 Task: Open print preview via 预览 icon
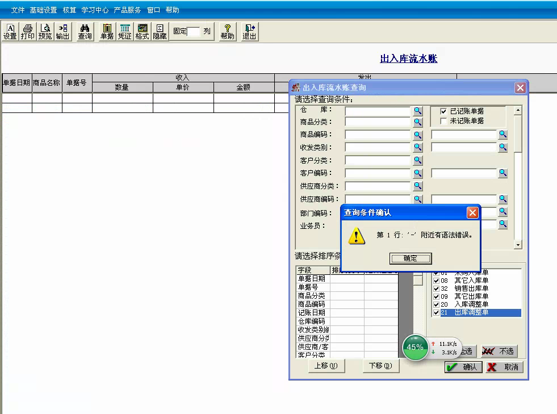pyautogui.click(x=44, y=31)
